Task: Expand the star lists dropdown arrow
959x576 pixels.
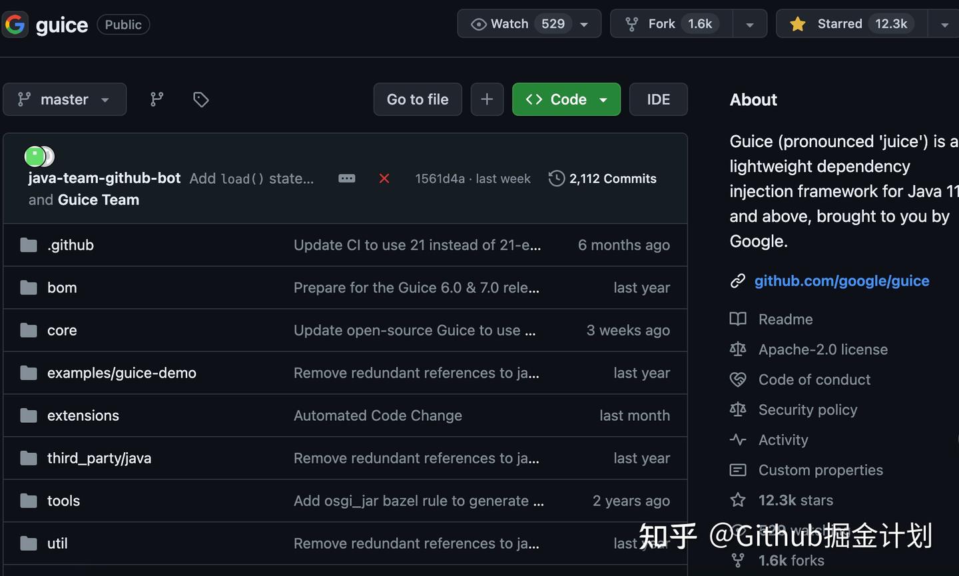Action: (944, 25)
